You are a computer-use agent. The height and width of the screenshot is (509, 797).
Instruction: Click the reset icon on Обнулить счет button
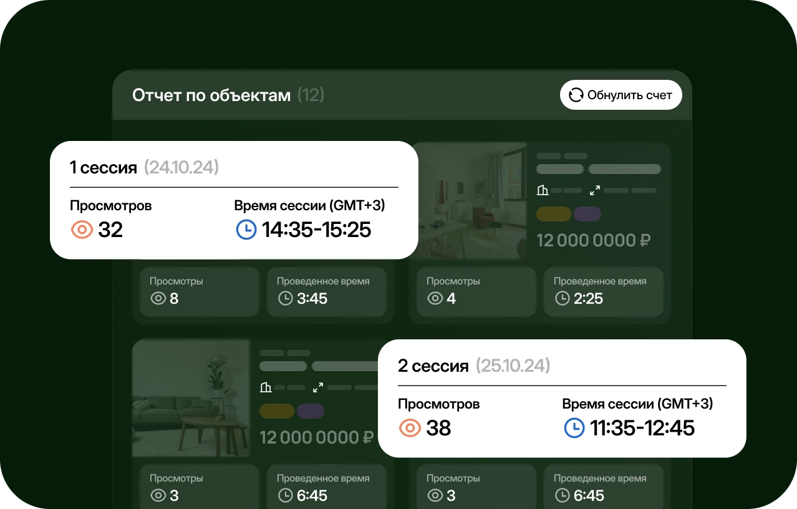point(576,95)
